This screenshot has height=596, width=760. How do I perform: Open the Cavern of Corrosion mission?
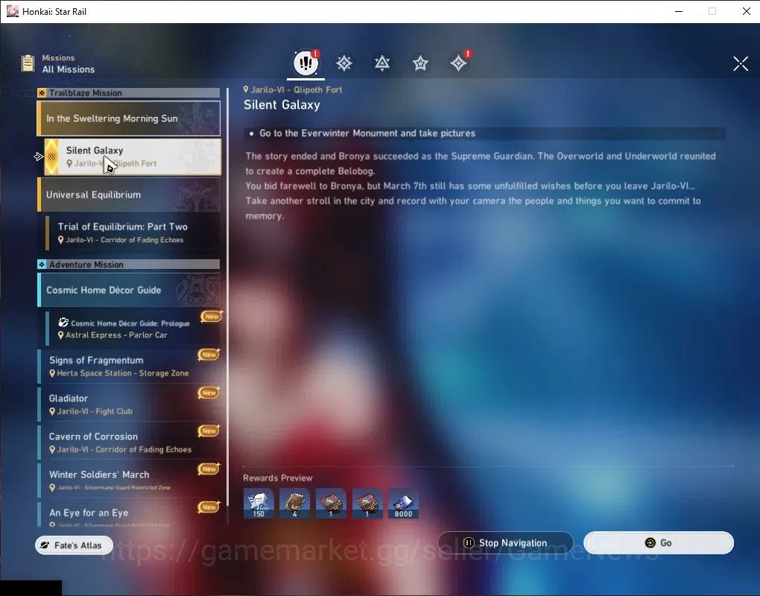pyautogui.click(x=128, y=443)
